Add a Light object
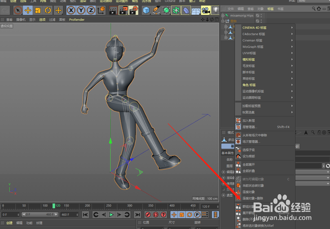Viewport: 330px width, 229px height. click(215, 10)
